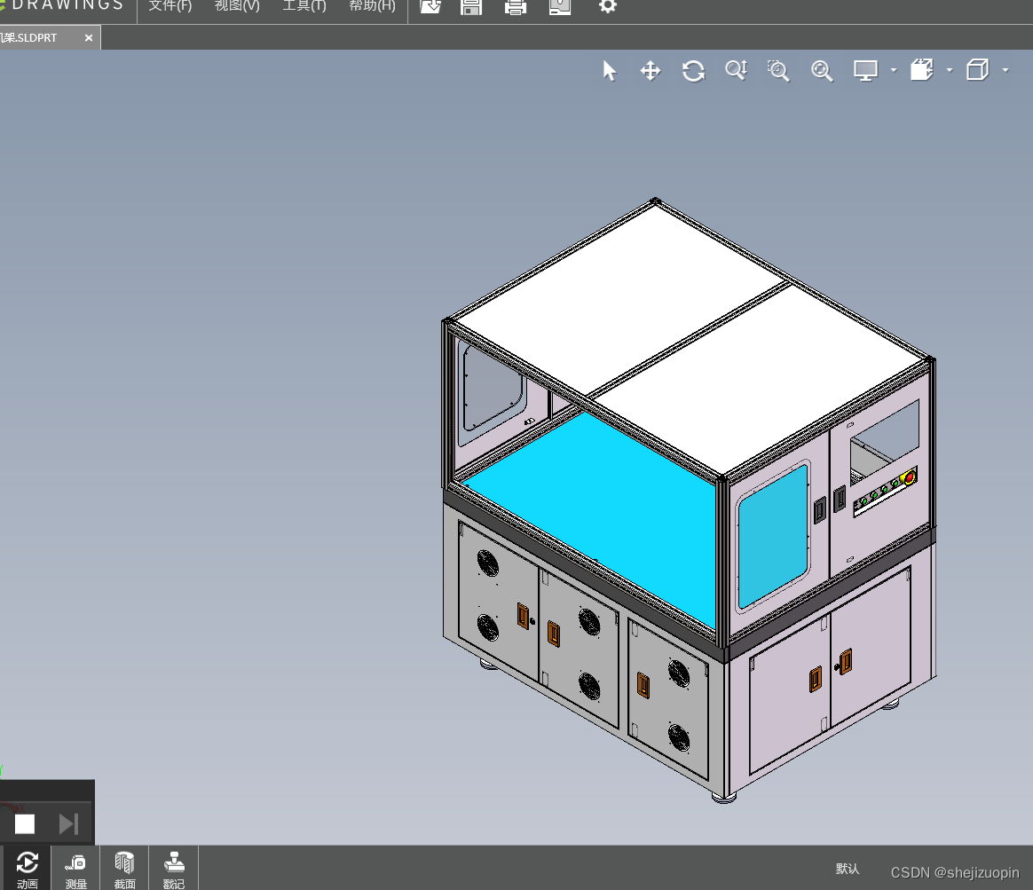Click the Print icon in toolbar
The height and width of the screenshot is (890, 1033).
[x=516, y=6]
